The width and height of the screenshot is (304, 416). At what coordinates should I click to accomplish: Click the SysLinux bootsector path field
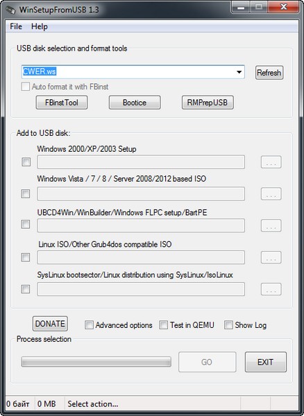(141, 289)
